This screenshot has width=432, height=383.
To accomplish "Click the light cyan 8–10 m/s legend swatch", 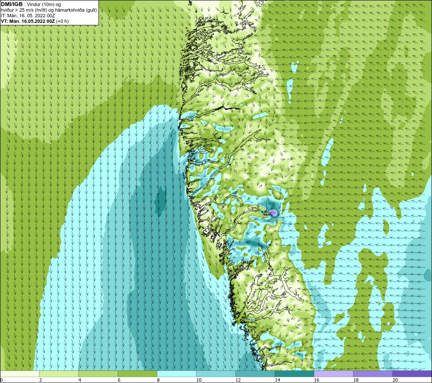I will (177, 374).
